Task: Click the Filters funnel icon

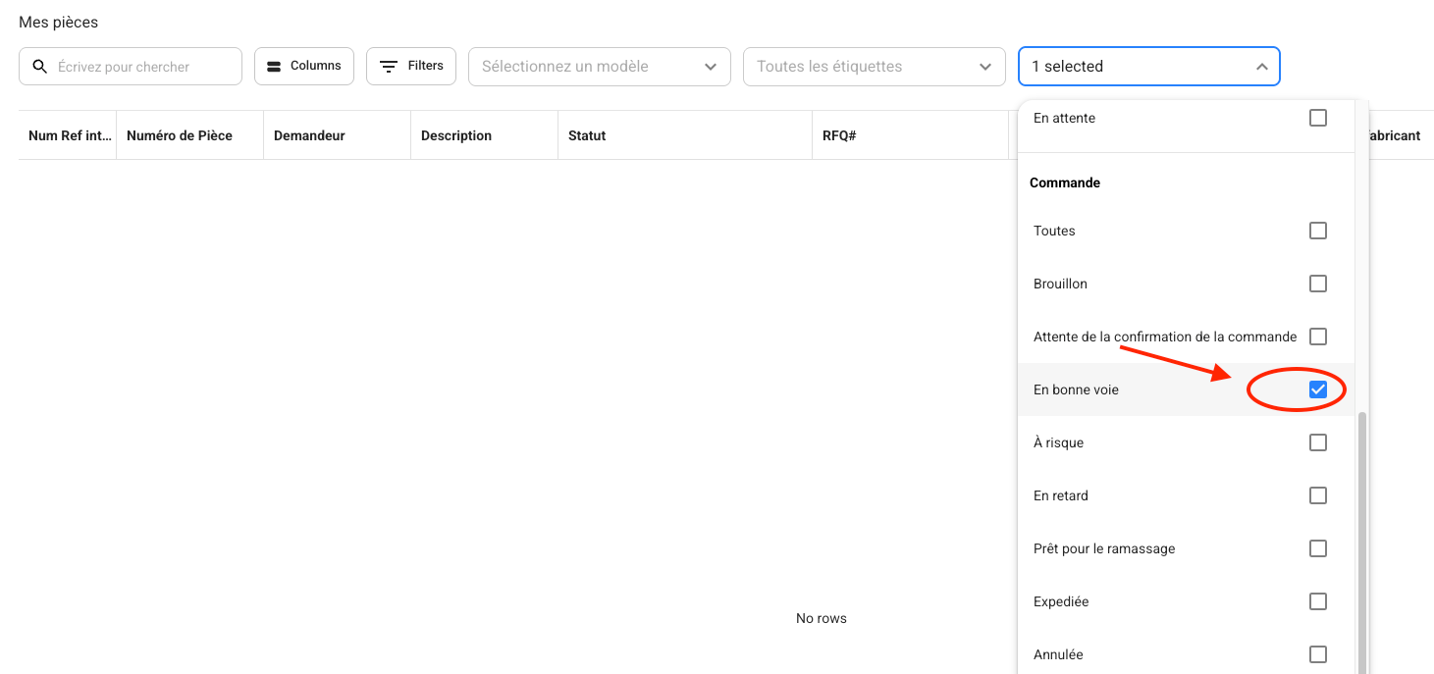Action: (x=389, y=67)
